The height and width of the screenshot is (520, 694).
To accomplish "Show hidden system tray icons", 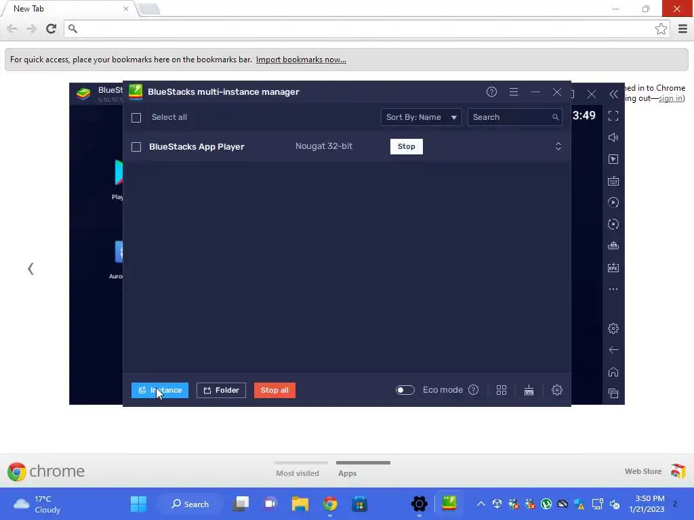I will 481,504.
